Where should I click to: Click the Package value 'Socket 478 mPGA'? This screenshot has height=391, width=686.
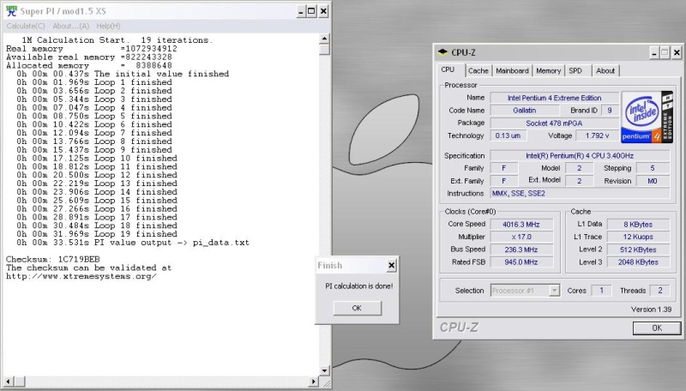click(x=554, y=123)
